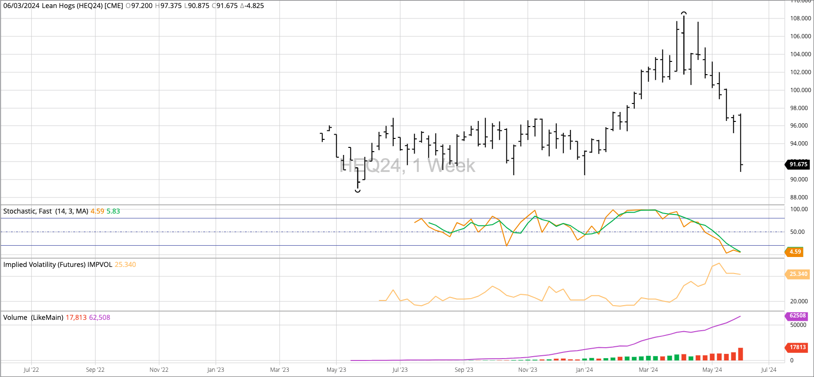Click the 25.340 implied volatility tag
This screenshot has height=377, width=814.
pyautogui.click(x=797, y=274)
